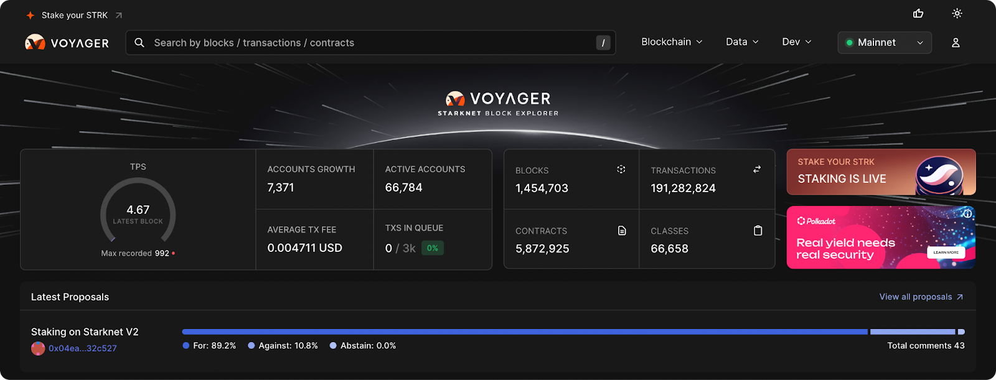Click Blocks count 1,454,703
Viewport: 996px width, 380px height.
point(542,188)
